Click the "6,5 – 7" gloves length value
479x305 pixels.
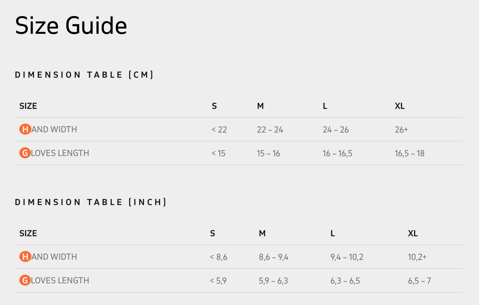click(419, 281)
